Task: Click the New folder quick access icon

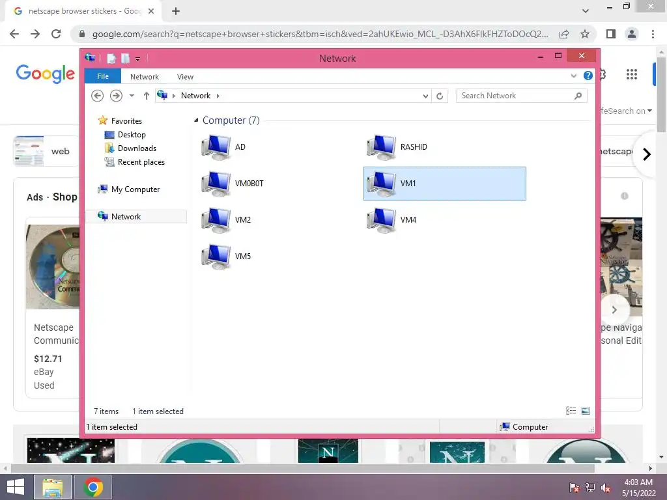Action: (126, 58)
